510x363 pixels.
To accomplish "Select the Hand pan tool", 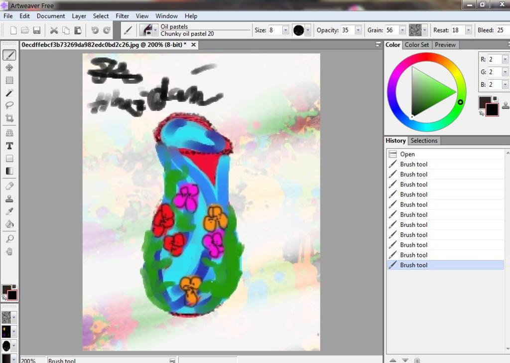I will point(9,251).
